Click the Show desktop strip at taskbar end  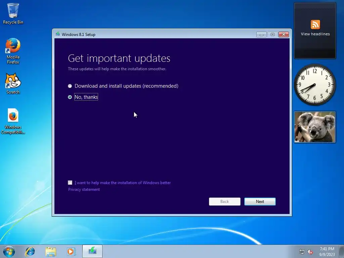[342, 251]
